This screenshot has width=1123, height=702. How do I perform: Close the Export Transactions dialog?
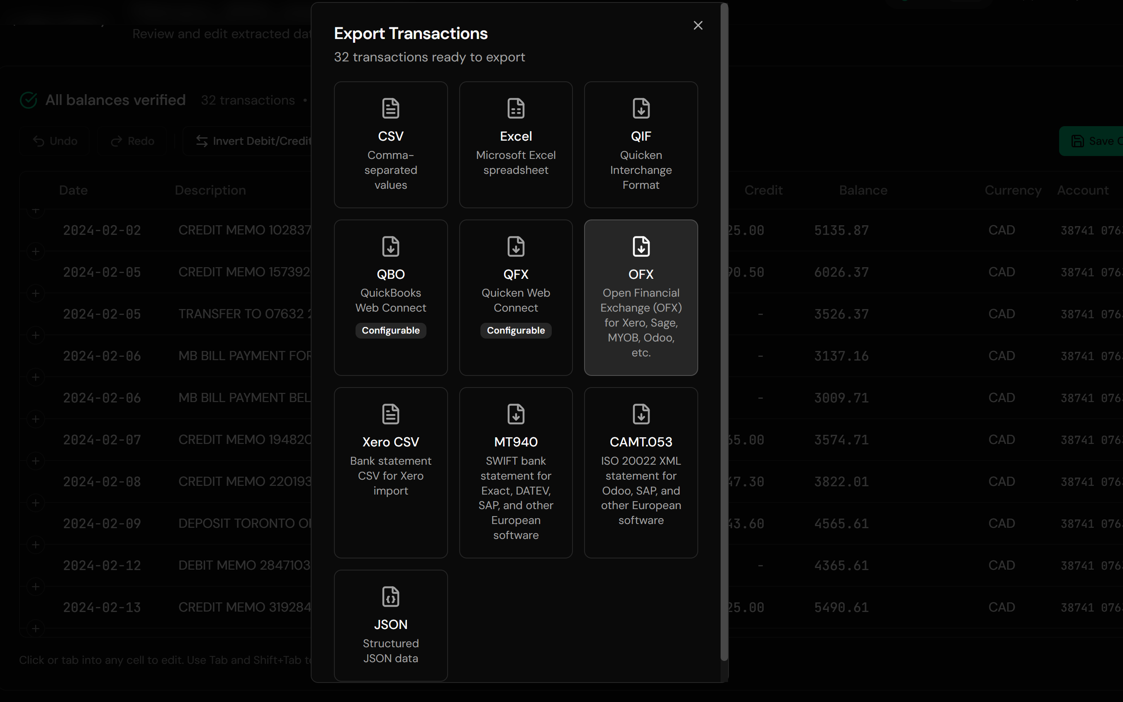click(x=698, y=26)
